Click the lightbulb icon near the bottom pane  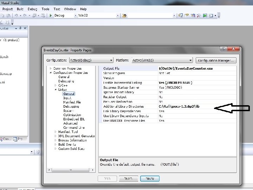coord(38,152)
